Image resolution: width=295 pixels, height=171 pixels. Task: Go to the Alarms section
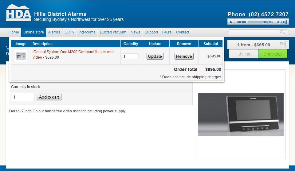click(54, 32)
